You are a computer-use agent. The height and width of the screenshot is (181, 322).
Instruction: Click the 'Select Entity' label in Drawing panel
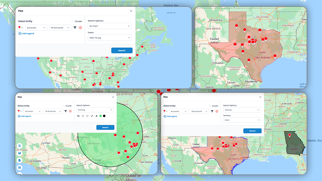pyautogui.click(x=24, y=106)
